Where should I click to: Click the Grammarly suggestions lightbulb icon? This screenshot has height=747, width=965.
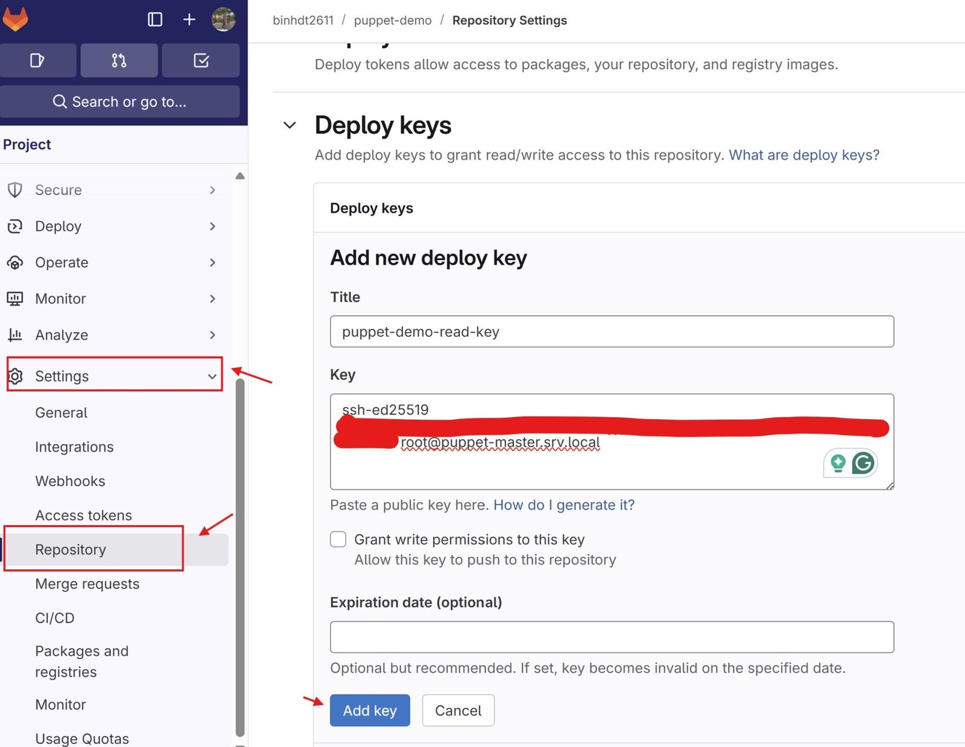click(838, 463)
